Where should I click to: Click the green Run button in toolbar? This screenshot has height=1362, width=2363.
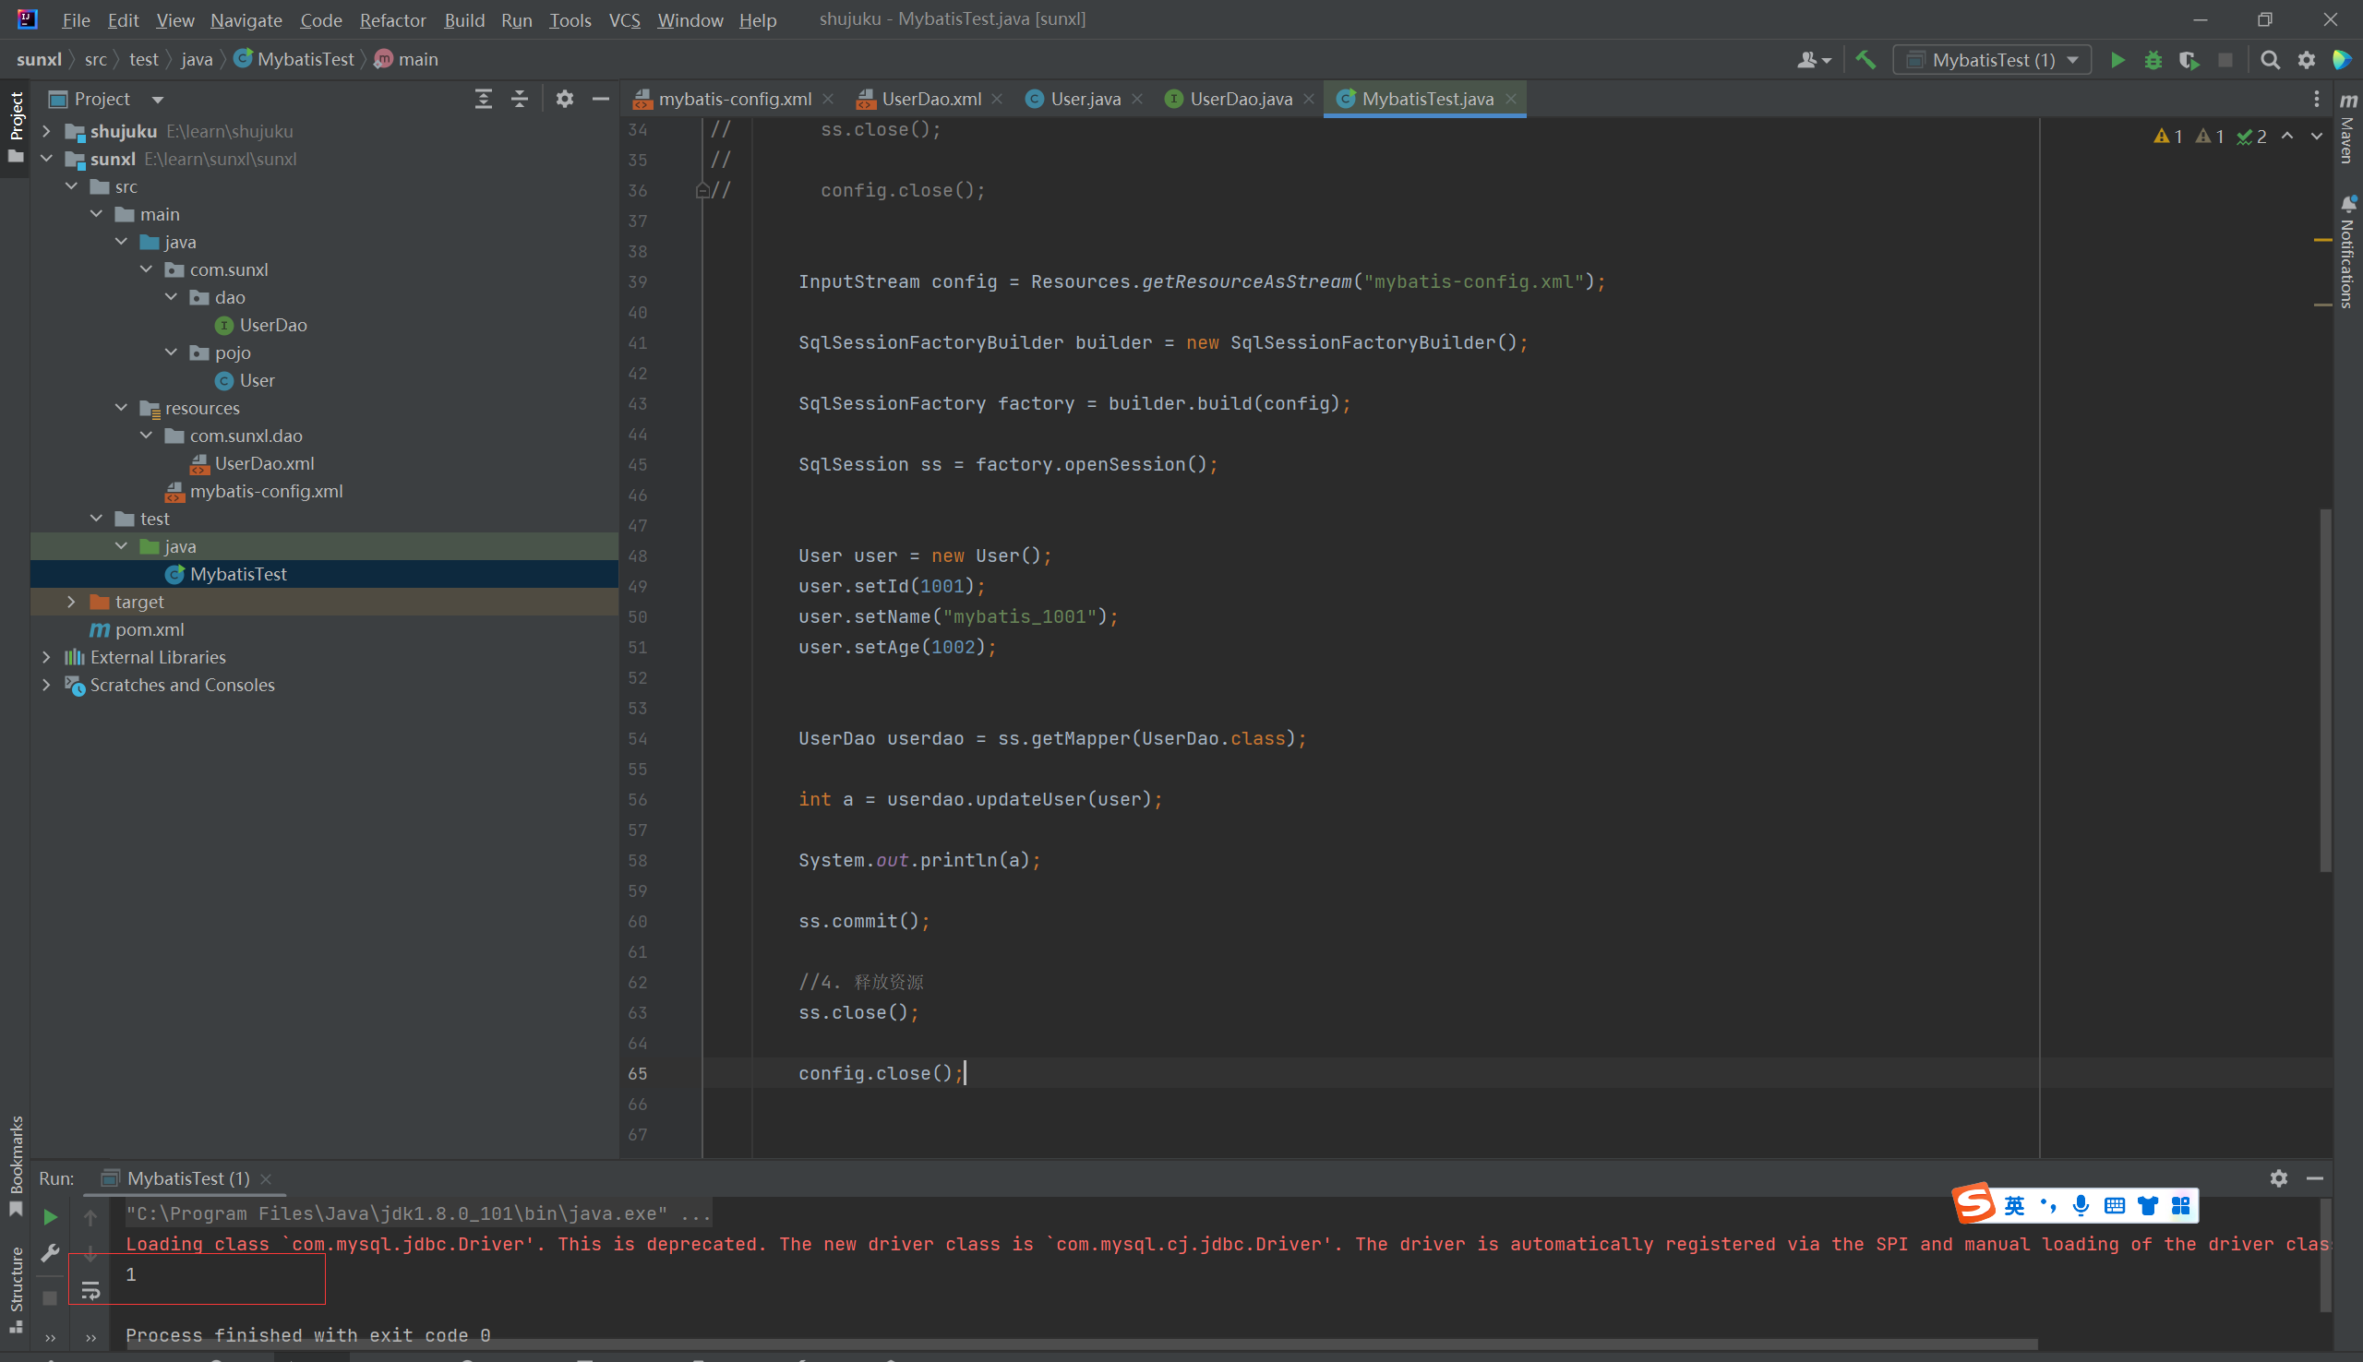pos(2117,60)
